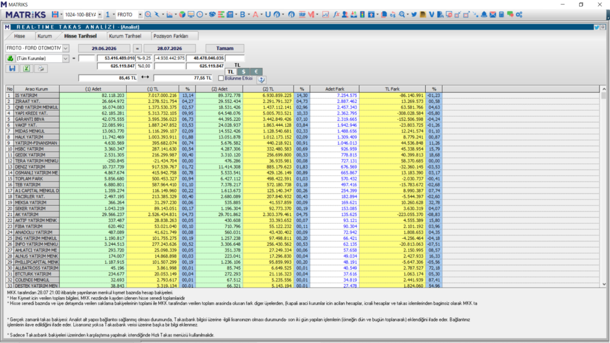Open the Kurum Tarihsel tab

[125, 36]
